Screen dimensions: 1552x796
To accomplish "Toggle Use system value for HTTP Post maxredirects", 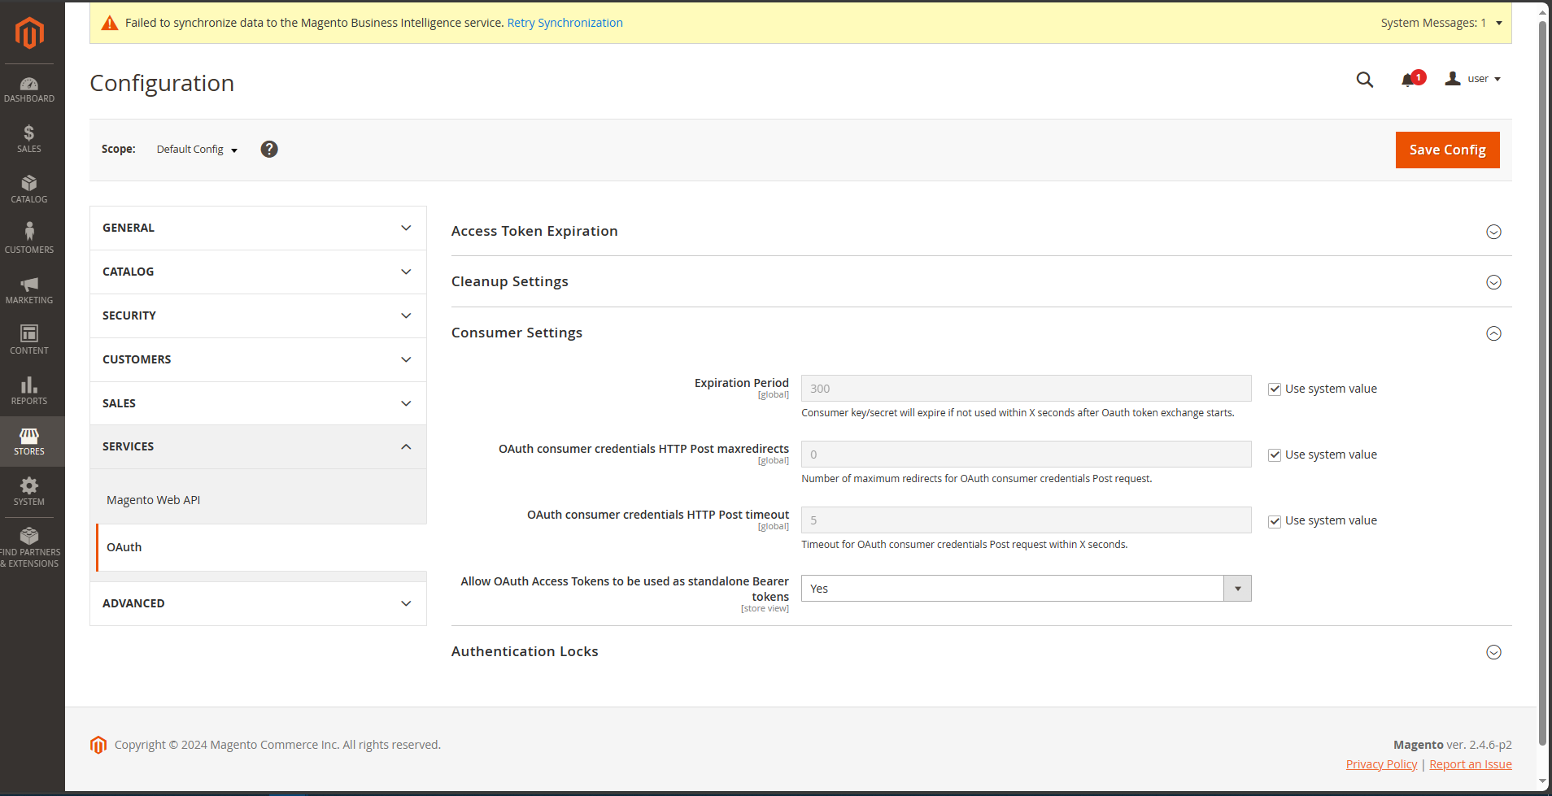I will pyautogui.click(x=1275, y=455).
